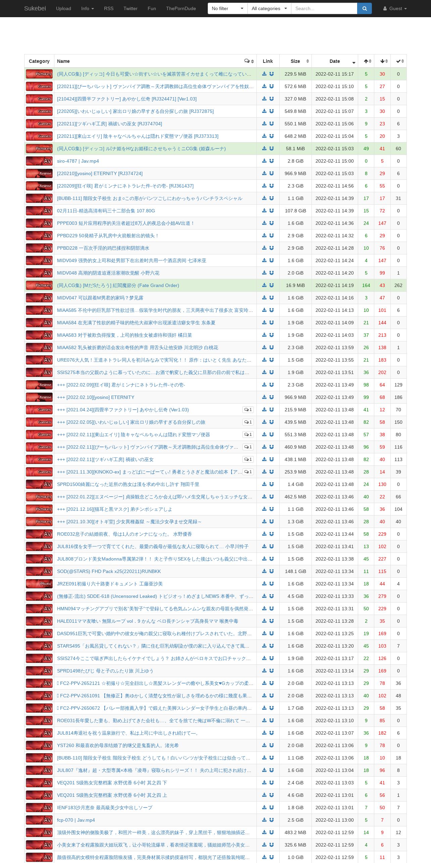Image resolution: width=431 pixels, height=863 pixels.
Task: Open the siro-4787 | Jav.mp4 title link
Action: click(78, 161)
